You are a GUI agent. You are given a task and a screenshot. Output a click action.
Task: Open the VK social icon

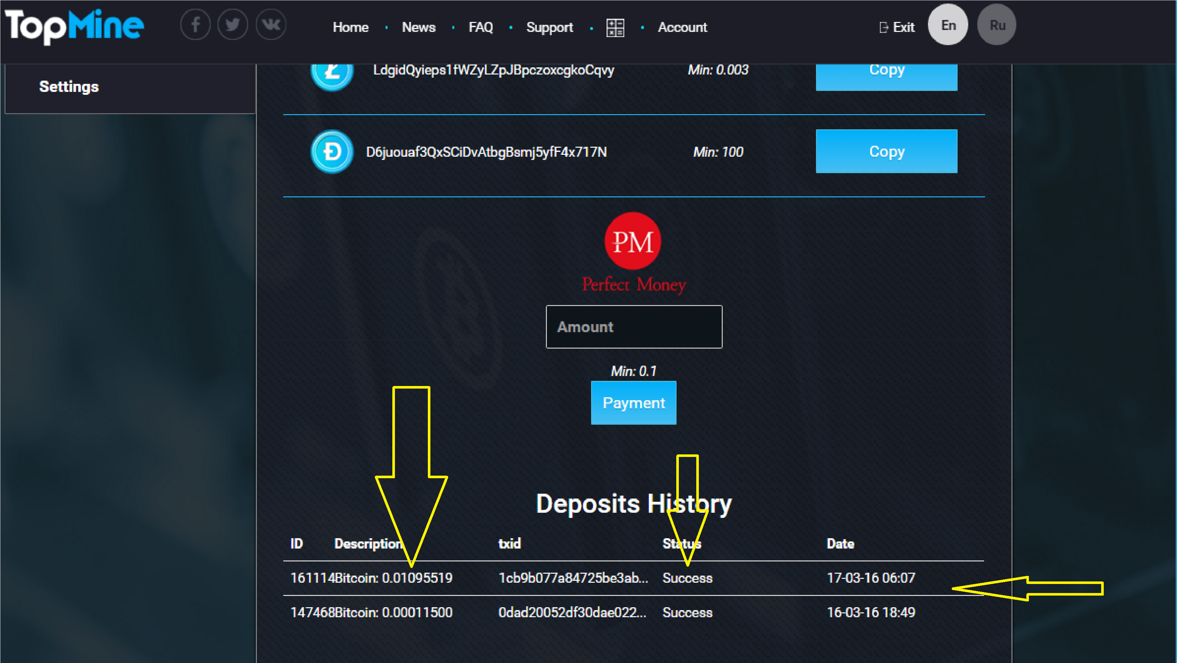(271, 25)
